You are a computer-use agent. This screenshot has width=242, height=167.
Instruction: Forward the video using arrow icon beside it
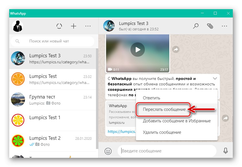[x=176, y=50]
